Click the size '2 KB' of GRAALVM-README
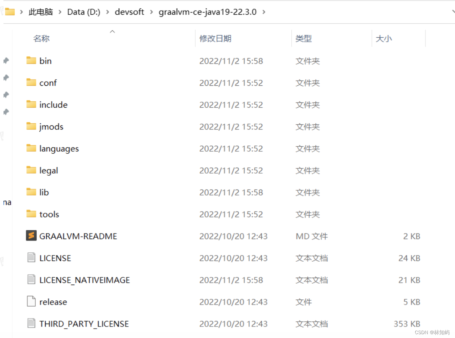 pos(412,236)
